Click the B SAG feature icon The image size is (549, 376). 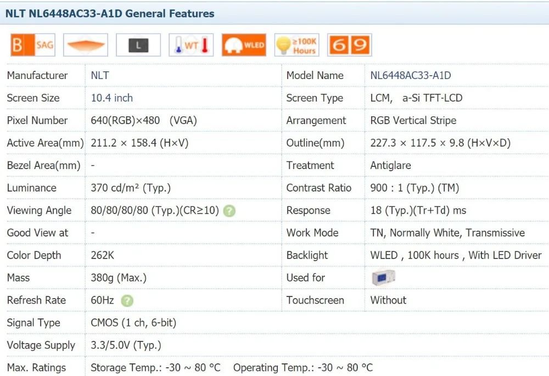tap(33, 45)
